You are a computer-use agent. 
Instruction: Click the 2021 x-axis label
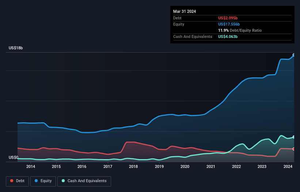point(210,166)
